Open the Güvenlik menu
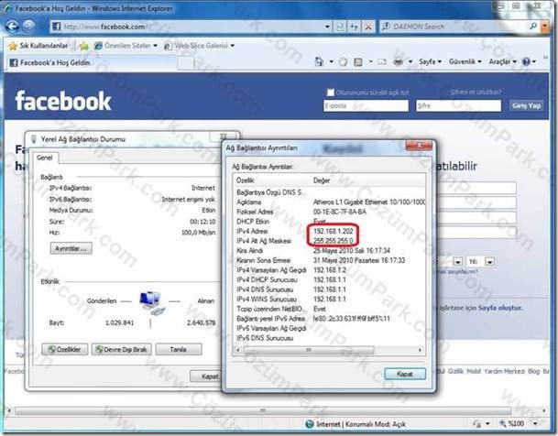 tap(465, 62)
